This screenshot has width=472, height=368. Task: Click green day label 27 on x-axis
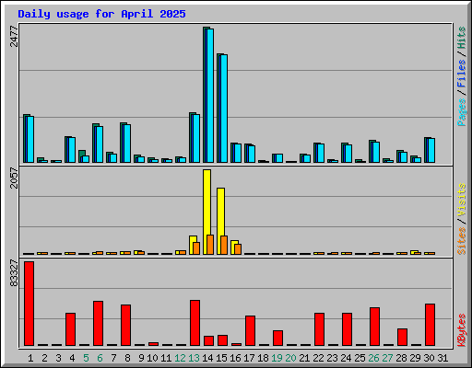coord(387,358)
